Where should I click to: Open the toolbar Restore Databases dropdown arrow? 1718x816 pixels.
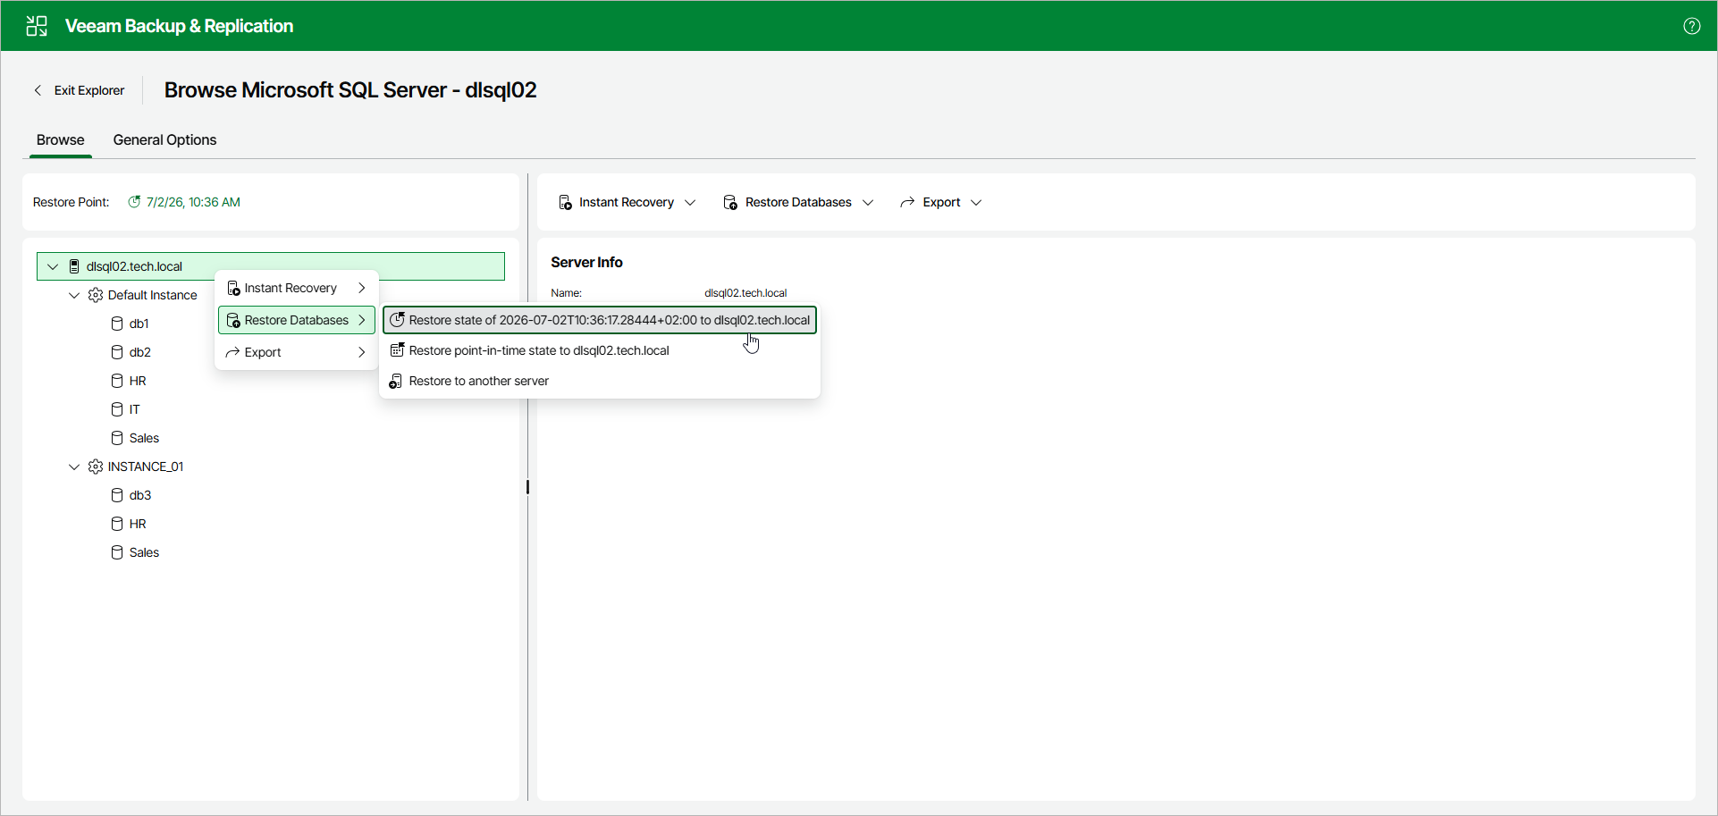868,203
